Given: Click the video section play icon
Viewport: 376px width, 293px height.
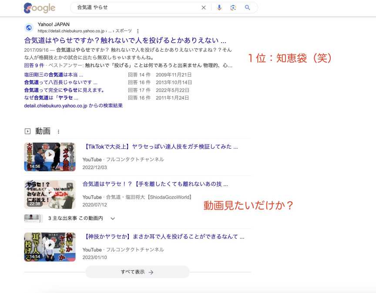Looking at the screenshot, I should 27,131.
